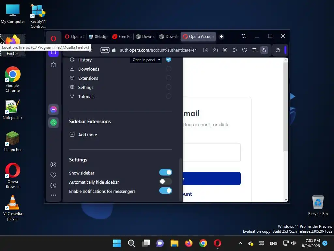Viewport: 334px width, 251px height.
Task: Open Google Chrome from the taskbar
Action: 203,243
